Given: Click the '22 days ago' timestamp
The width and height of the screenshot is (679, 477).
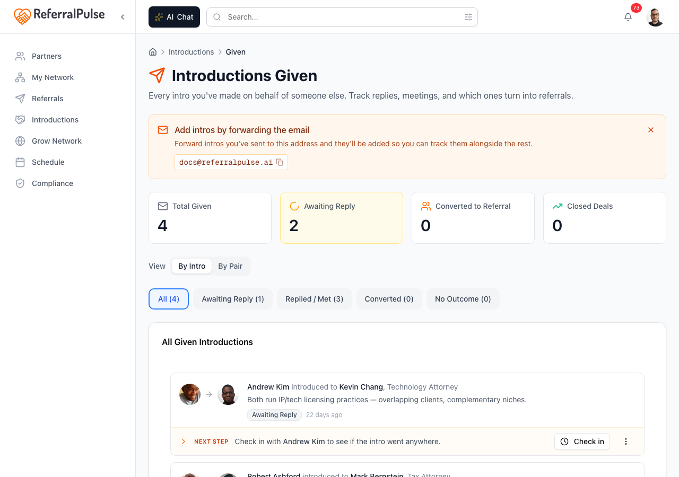Looking at the screenshot, I should click(x=324, y=415).
